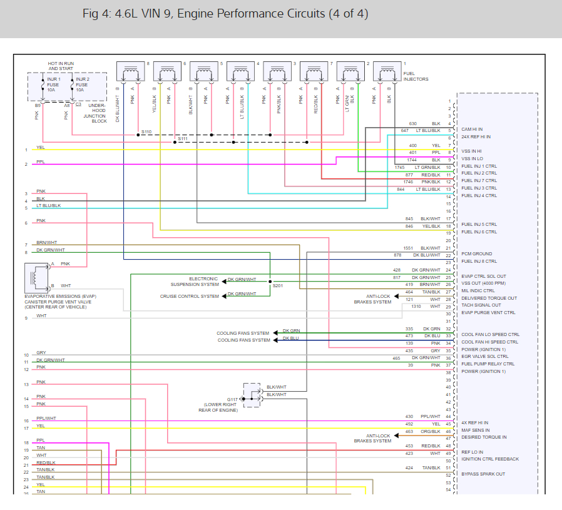Viewport: 562px width, 510px height.
Task: Click the fuel injector 7 coil symbol
Action: [314, 72]
